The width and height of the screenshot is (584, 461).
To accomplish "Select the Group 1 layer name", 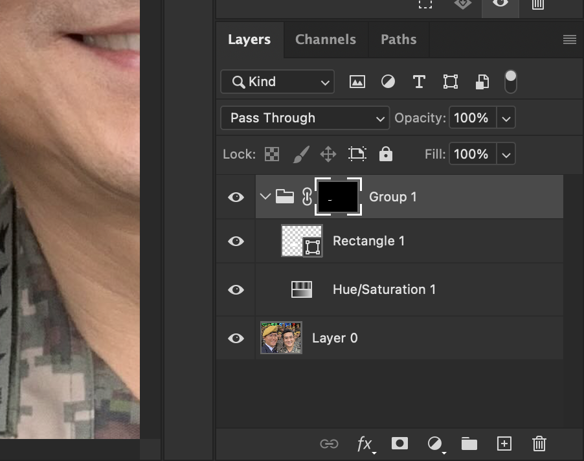I will point(392,197).
